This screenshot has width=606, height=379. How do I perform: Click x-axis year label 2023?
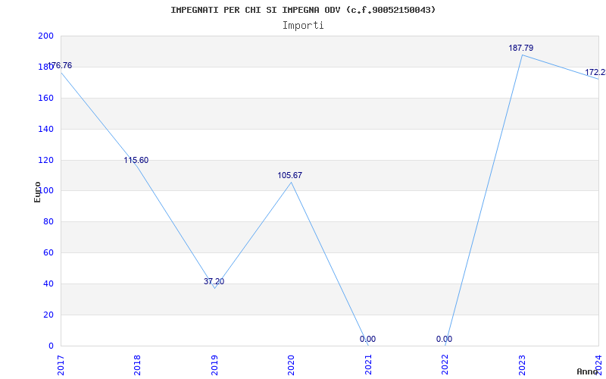coord(522,365)
